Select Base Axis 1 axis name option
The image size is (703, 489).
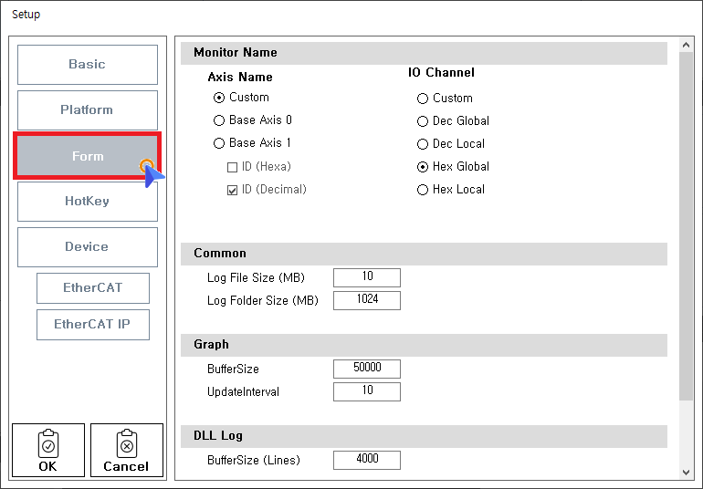pyautogui.click(x=219, y=143)
